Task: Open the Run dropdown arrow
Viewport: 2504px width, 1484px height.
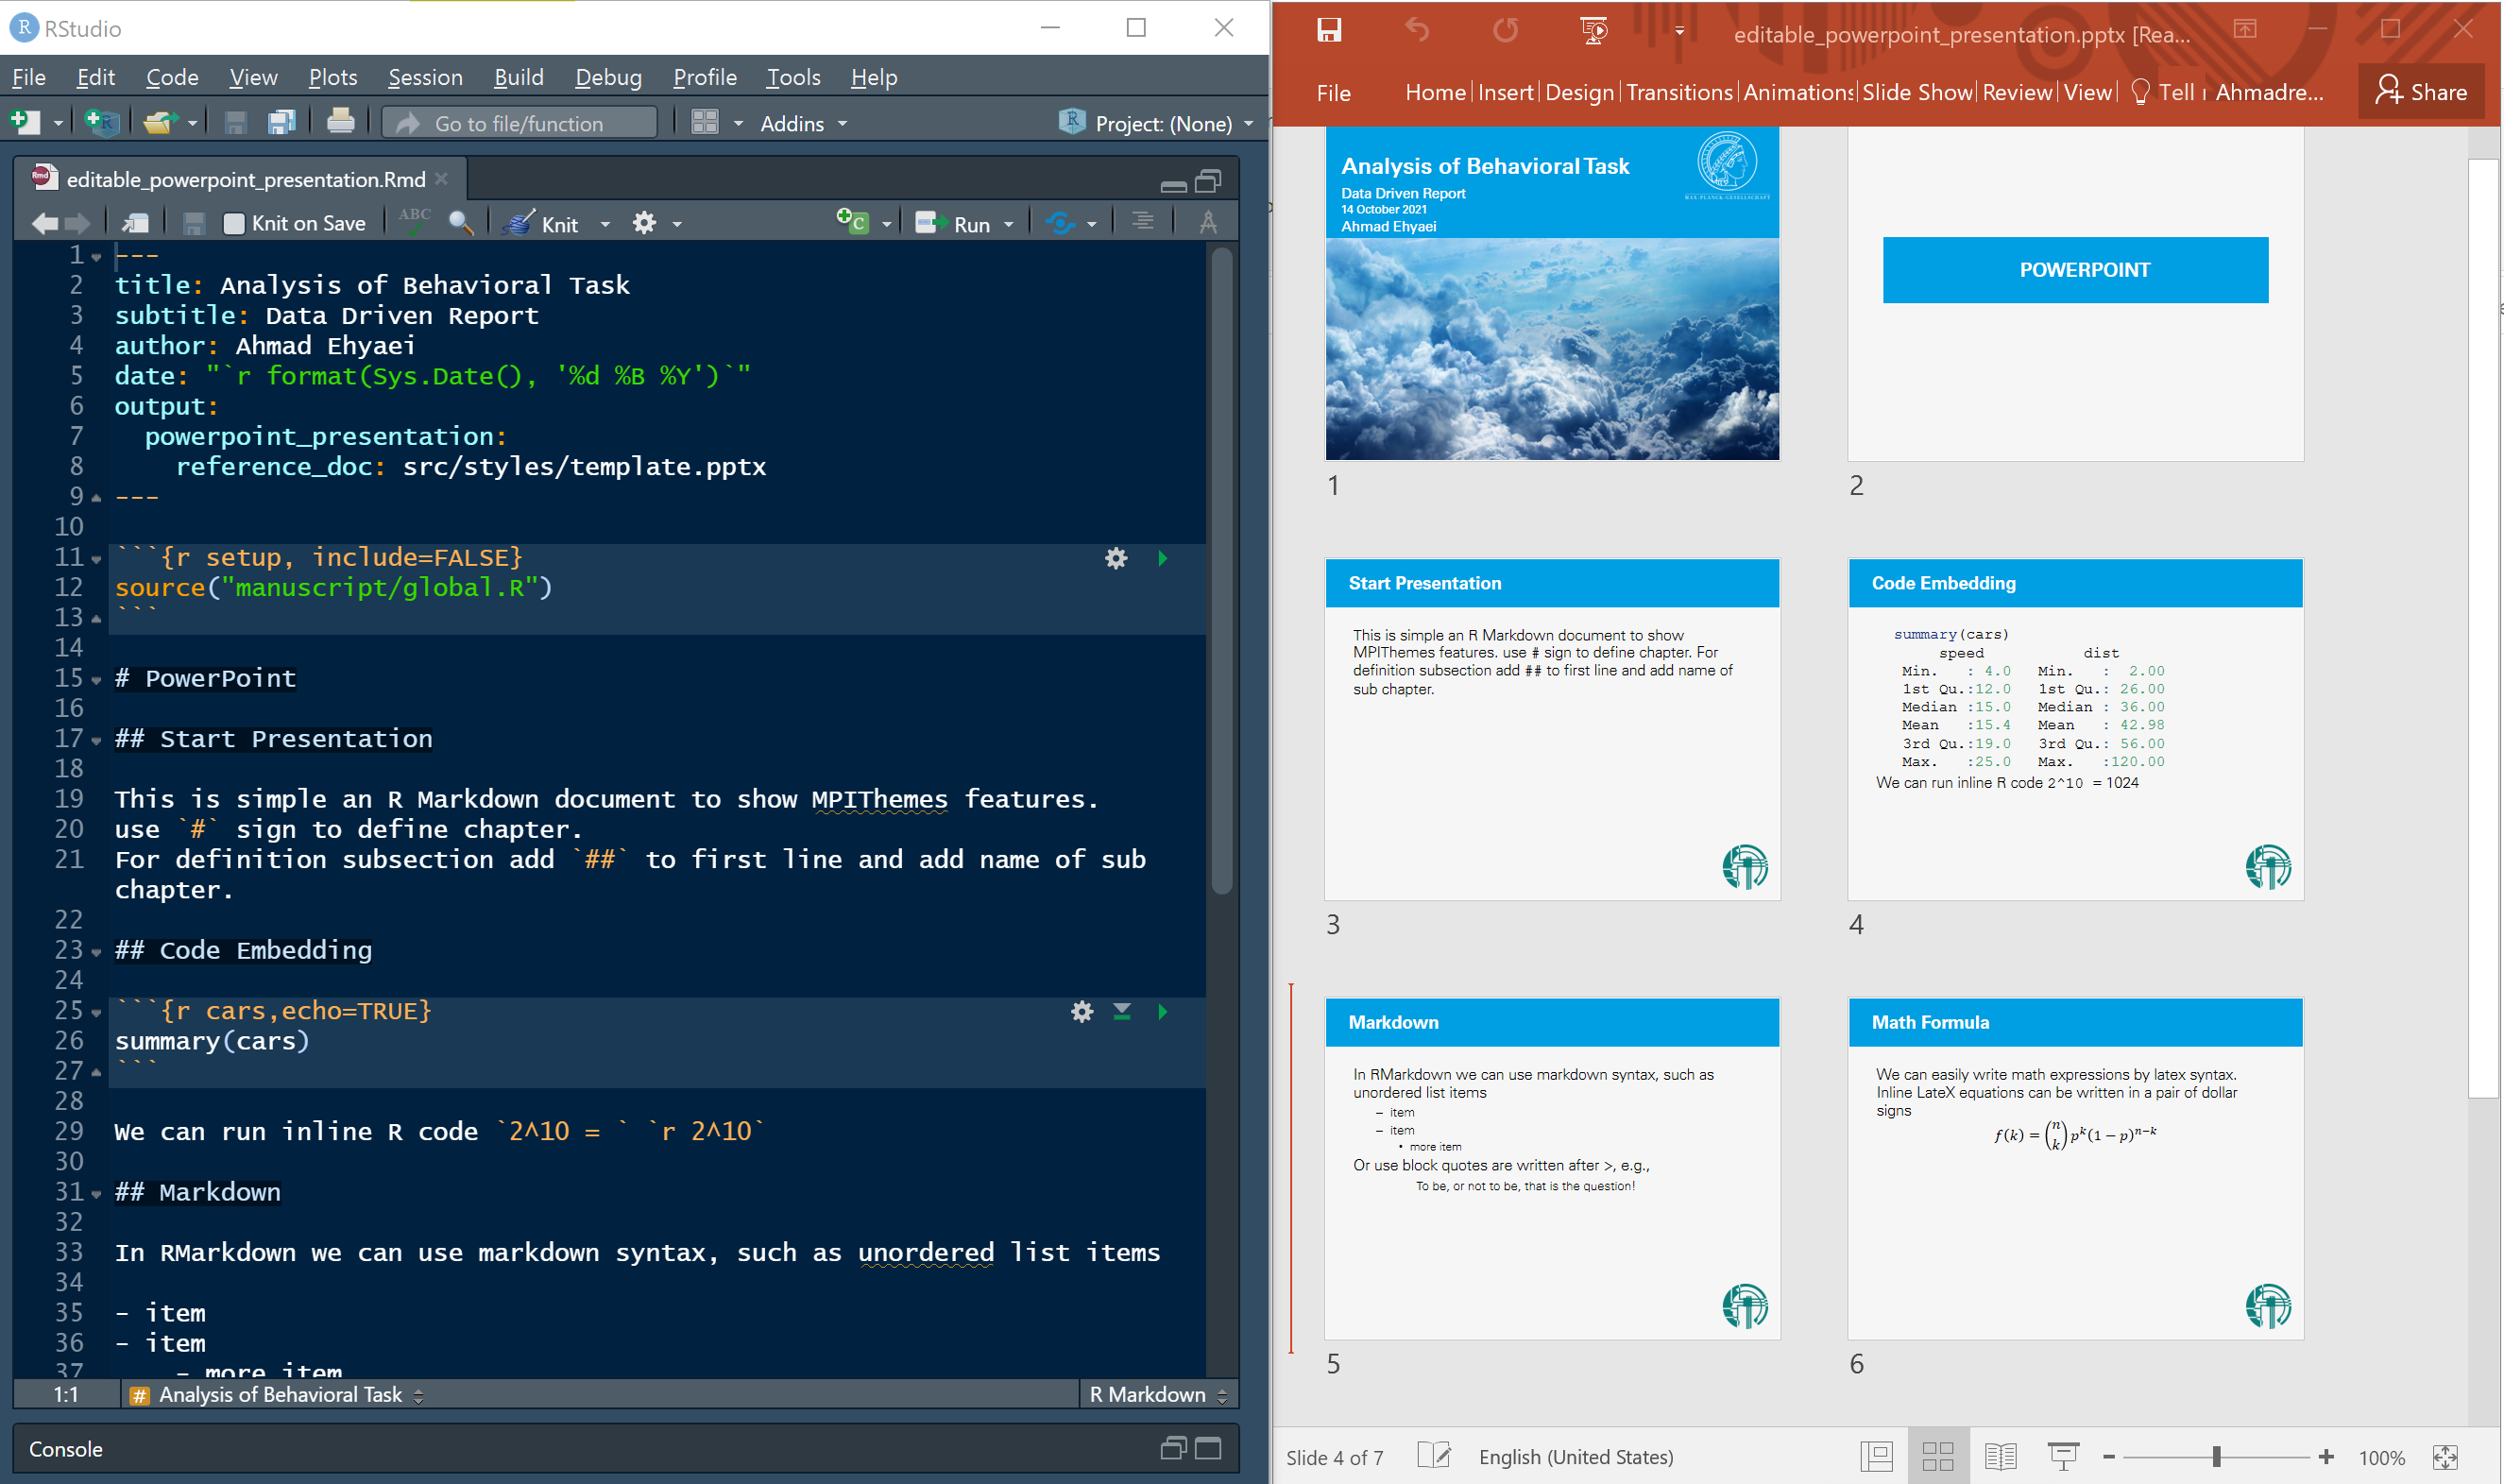Action: [x=1009, y=224]
